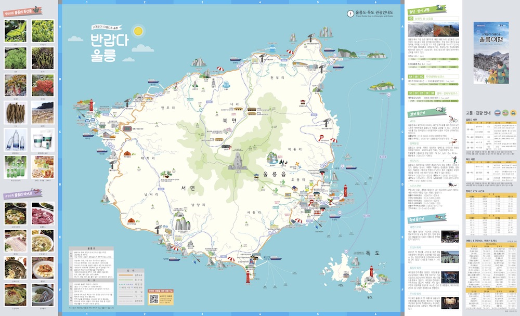Open the snowy mountain photo in hiking section

[x=421, y=29]
